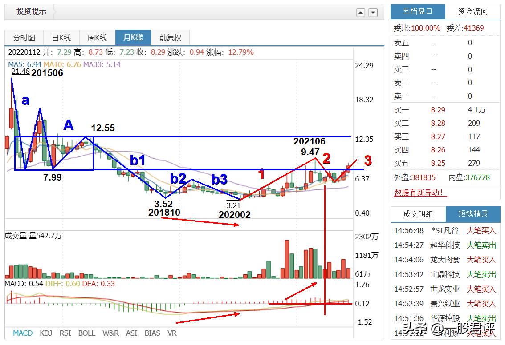Click the DIFF: 0.60 value
Image resolution: width=505 pixels, height=345 pixels.
pyautogui.click(x=62, y=284)
